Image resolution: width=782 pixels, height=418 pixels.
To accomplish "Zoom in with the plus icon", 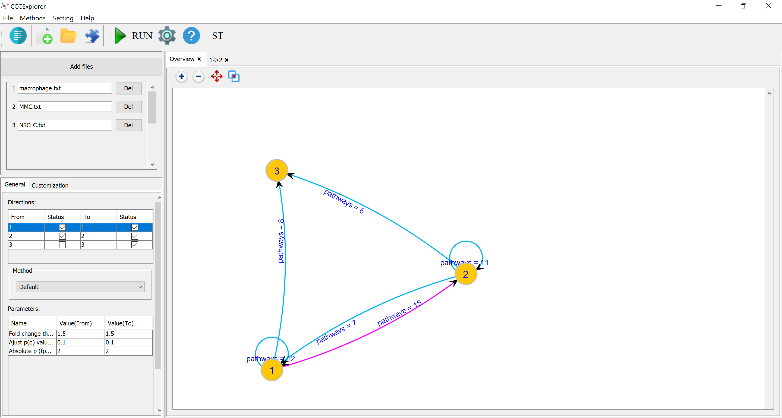I will click(182, 77).
